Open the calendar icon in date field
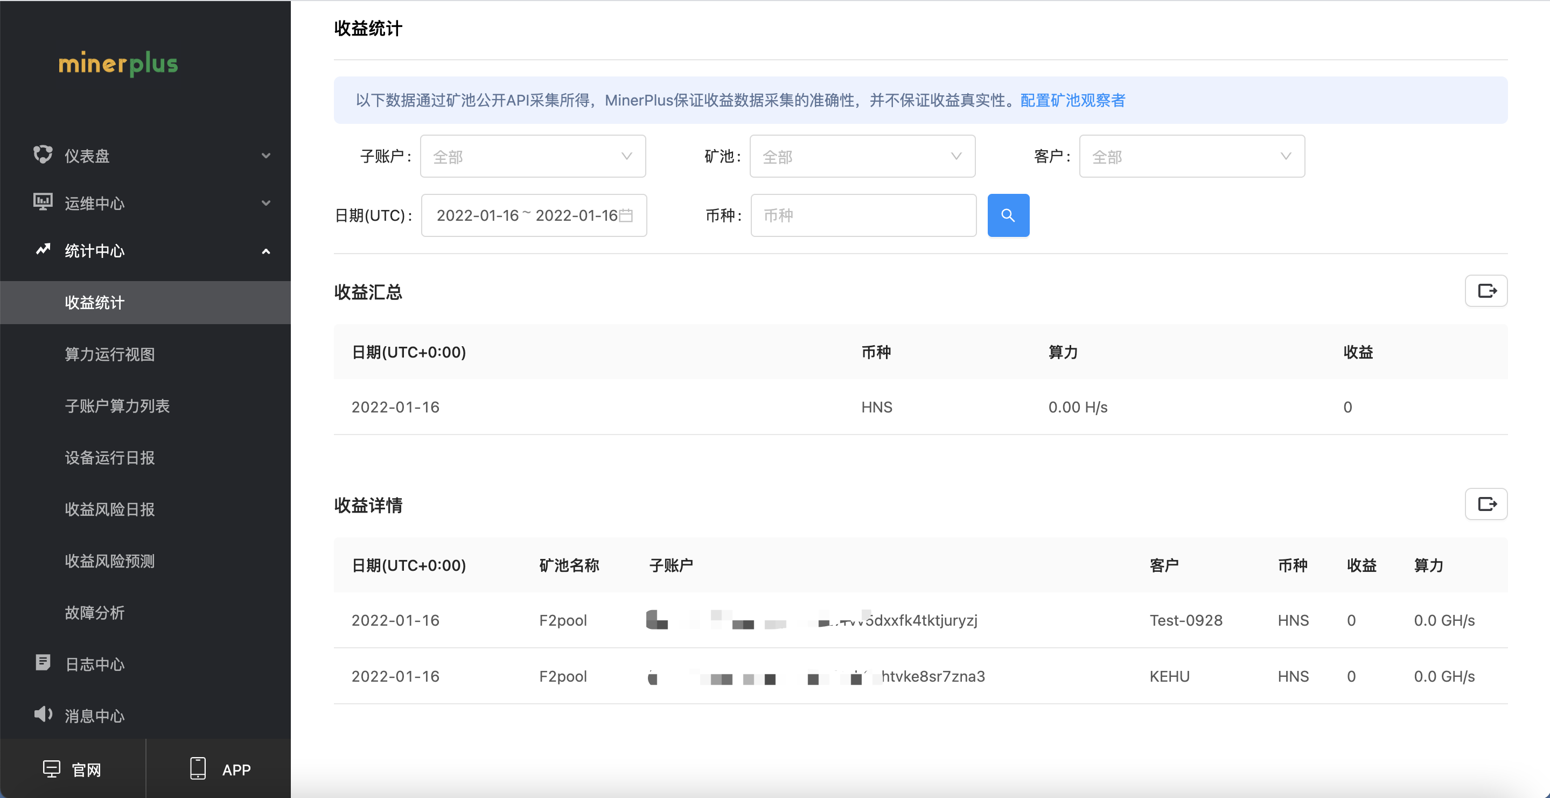This screenshot has width=1550, height=798. point(626,215)
